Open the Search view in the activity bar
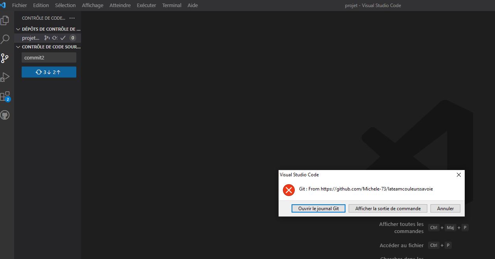The height and width of the screenshot is (259, 495). click(x=5, y=39)
